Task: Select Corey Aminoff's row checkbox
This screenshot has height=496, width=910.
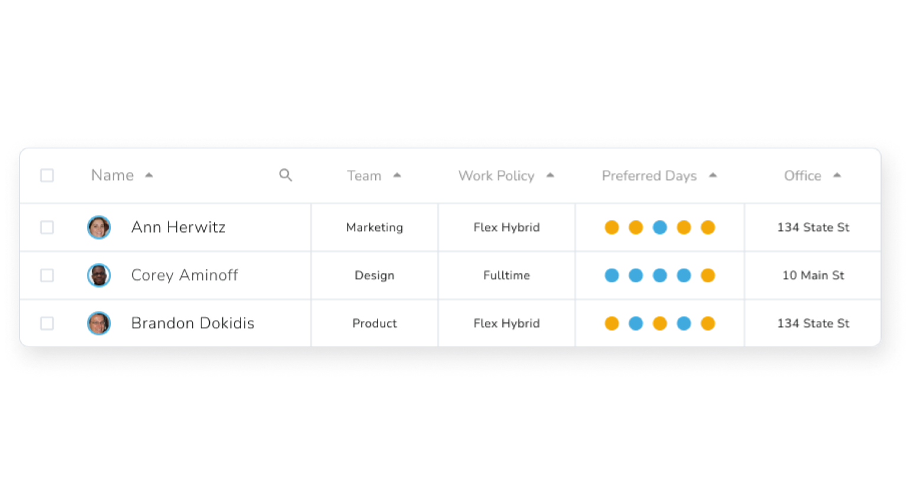Action: (x=47, y=275)
